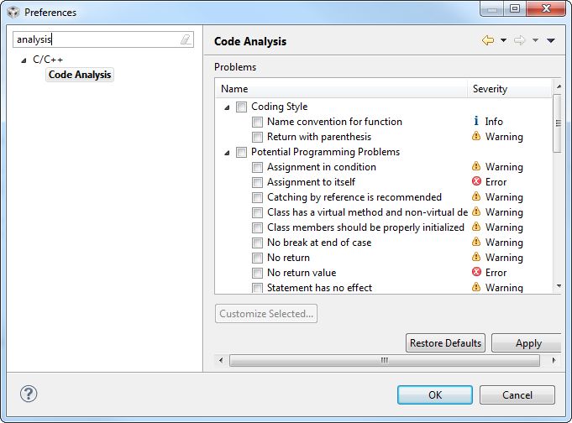This screenshot has width=572, height=423.
Task: Enable the Coding Style checkbox
Action: 242,107
